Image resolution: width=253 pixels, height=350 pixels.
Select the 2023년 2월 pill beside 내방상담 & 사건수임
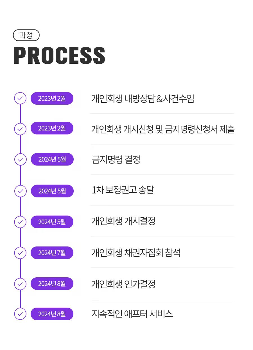click(52, 98)
